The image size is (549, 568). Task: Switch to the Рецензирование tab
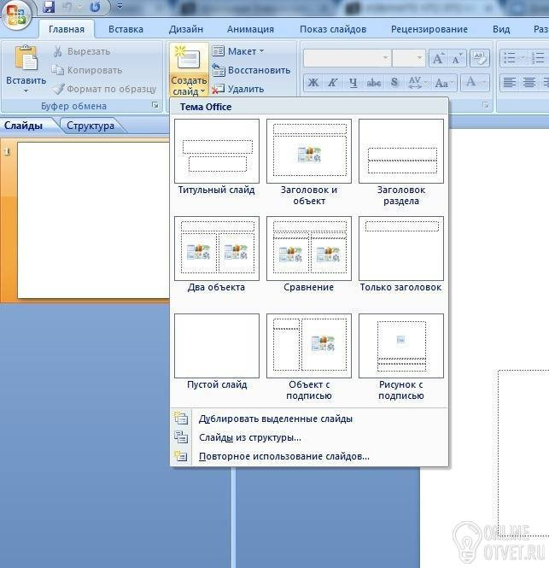[429, 29]
